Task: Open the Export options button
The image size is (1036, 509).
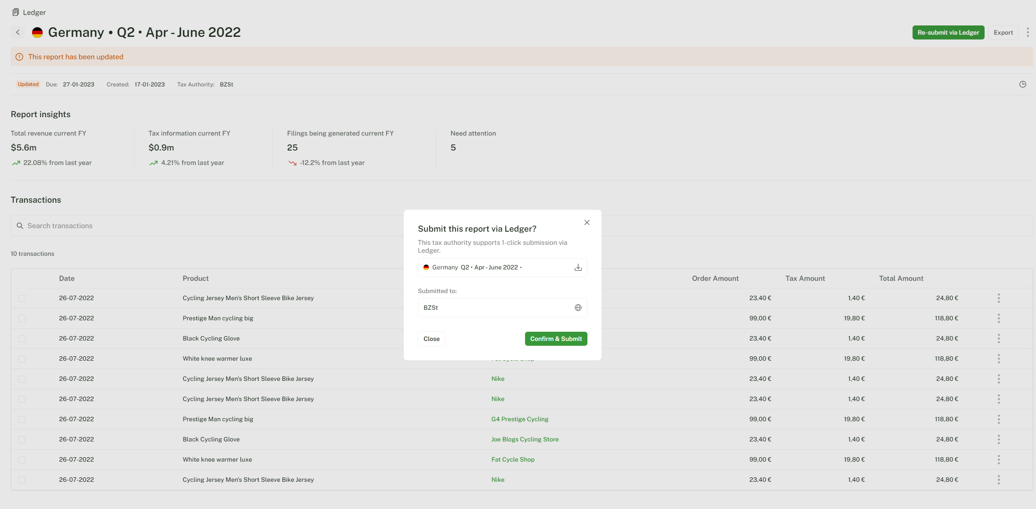Action: [1003, 32]
